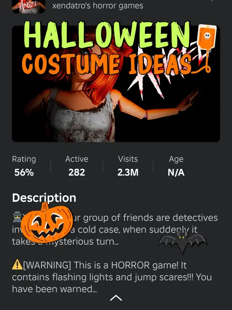
Task: Click the 282 Active players stat
Action: [x=77, y=172]
